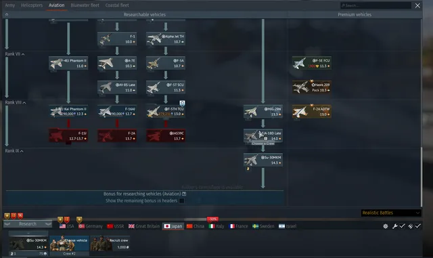This screenshot has height=258, width=433.
Task: Select the Su-30MKM in the research tree
Action: tap(263, 160)
